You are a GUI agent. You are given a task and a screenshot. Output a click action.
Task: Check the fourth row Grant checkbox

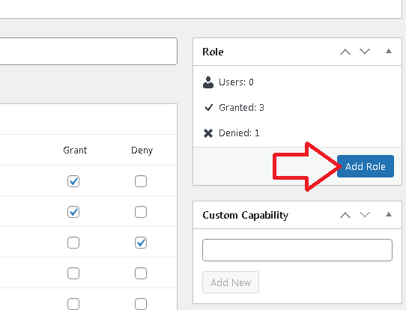click(73, 273)
